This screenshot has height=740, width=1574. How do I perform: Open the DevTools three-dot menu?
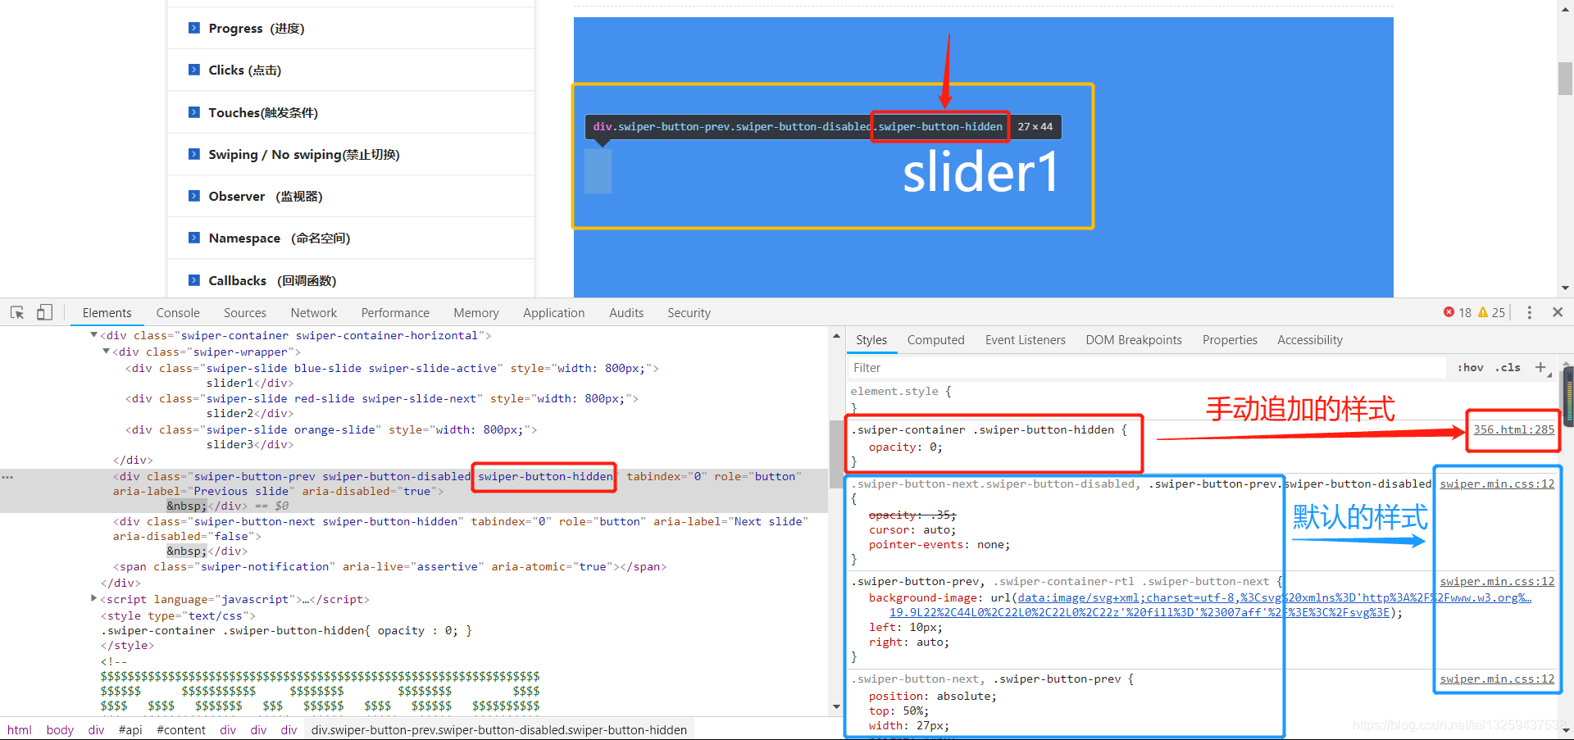click(x=1529, y=312)
